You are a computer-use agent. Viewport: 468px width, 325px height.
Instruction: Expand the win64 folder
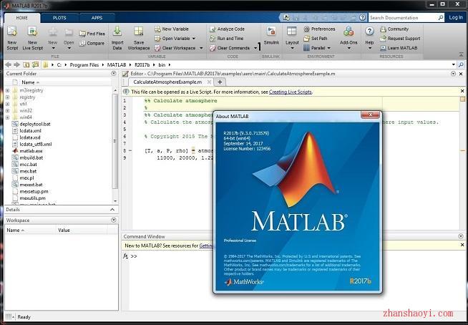click(x=7, y=117)
